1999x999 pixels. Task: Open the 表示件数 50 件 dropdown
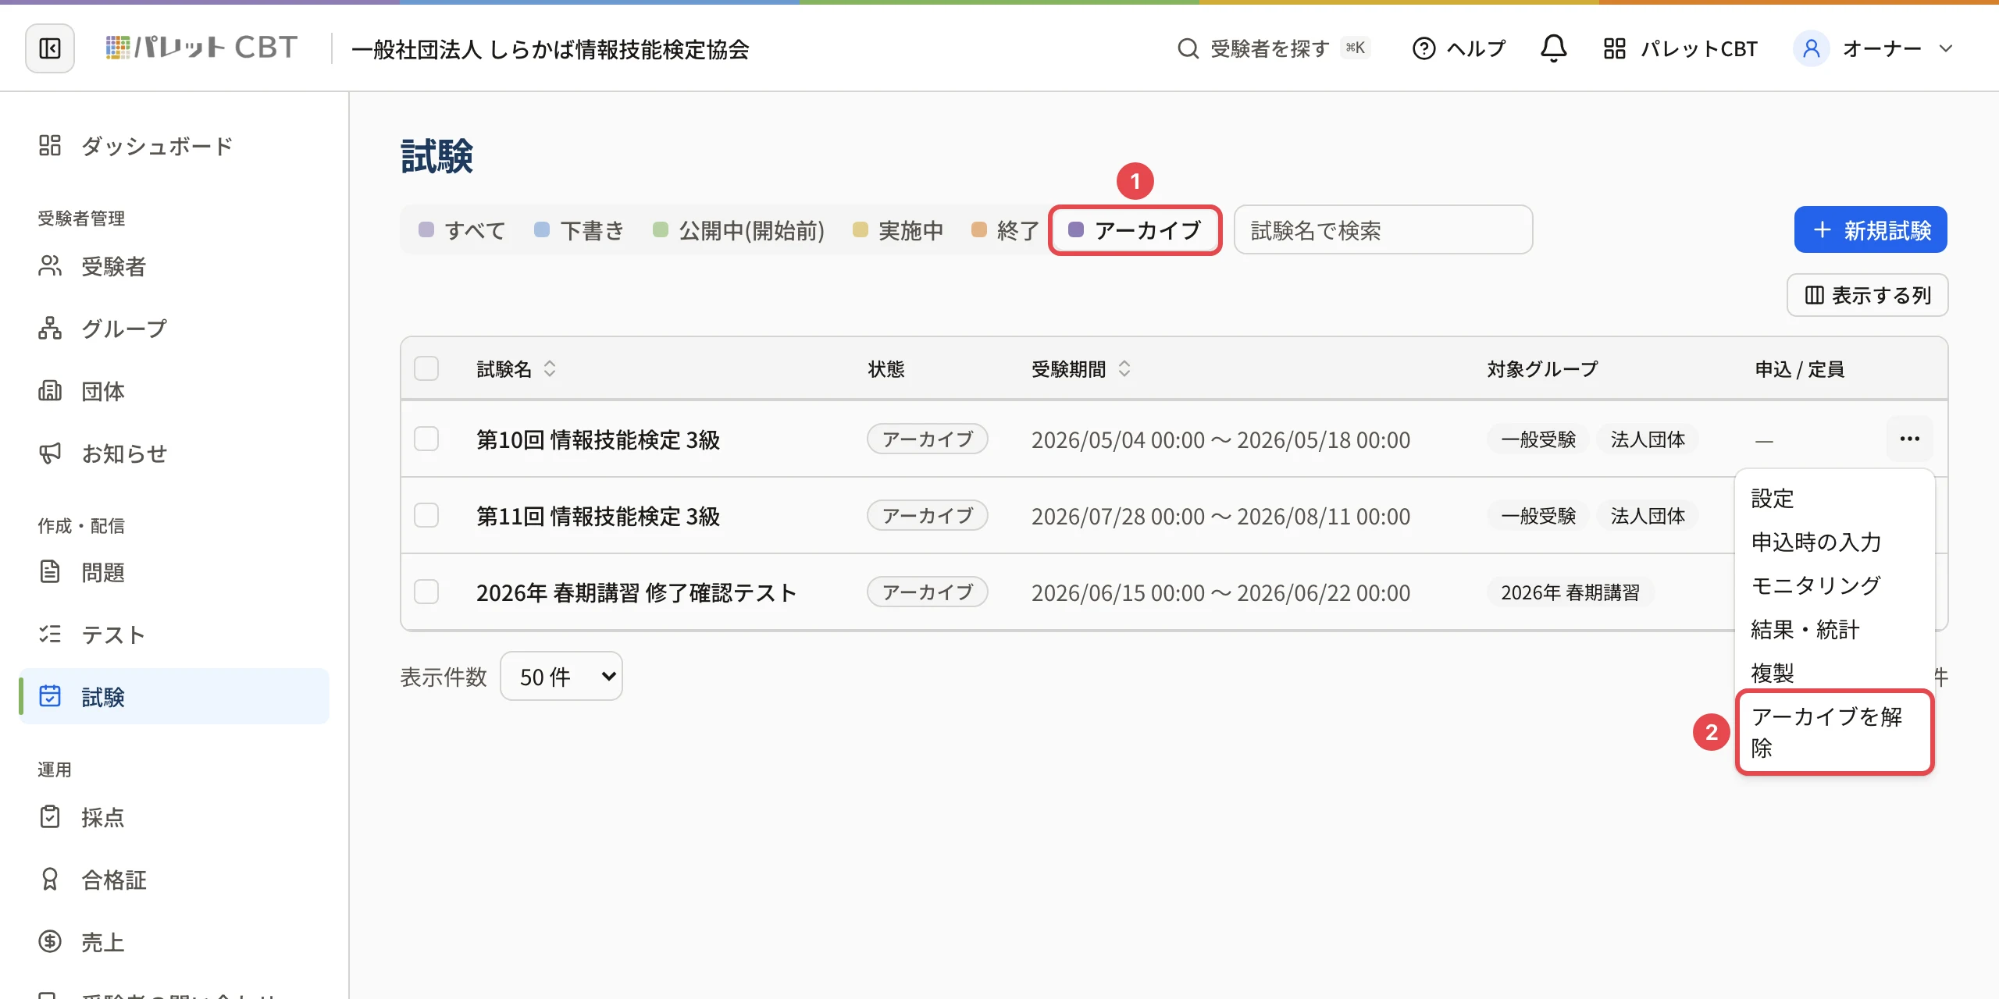pos(561,676)
